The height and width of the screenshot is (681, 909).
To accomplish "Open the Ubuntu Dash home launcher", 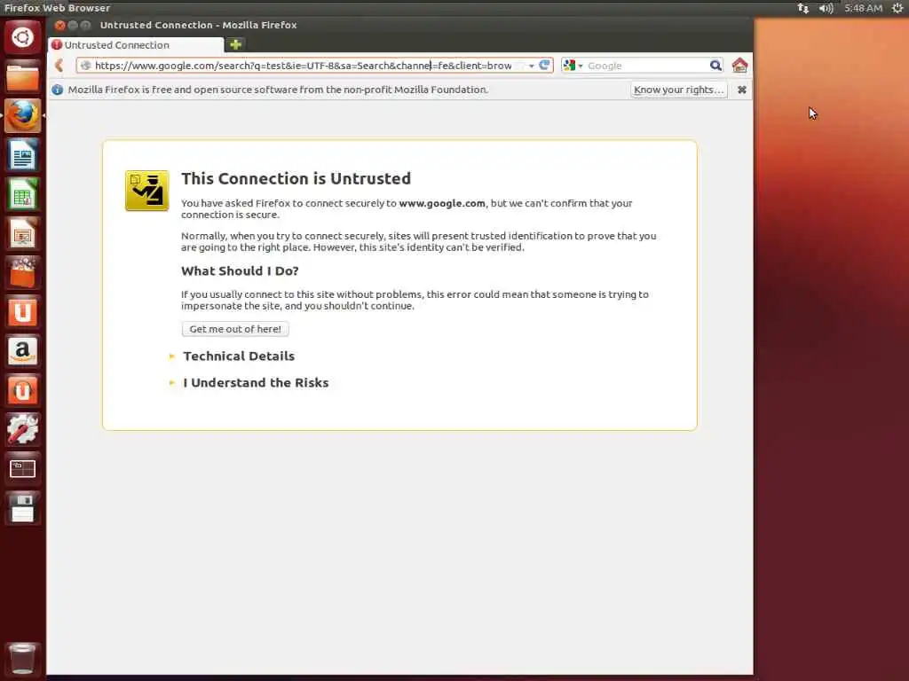I will click(x=22, y=37).
